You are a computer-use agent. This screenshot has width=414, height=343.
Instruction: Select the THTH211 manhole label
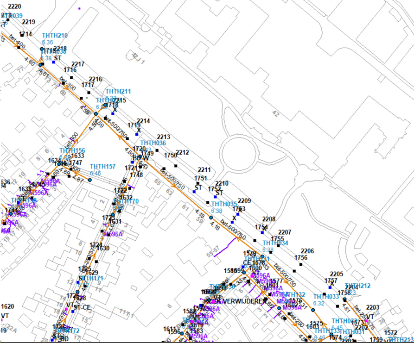(x=118, y=91)
